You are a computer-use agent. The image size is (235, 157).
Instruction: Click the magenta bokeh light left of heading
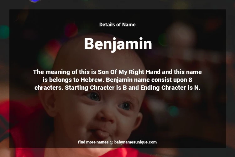(71, 30)
